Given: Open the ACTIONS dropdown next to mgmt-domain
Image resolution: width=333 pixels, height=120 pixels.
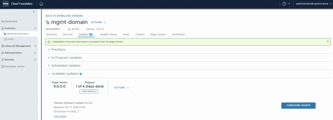Looking at the screenshot, I should [99, 22].
